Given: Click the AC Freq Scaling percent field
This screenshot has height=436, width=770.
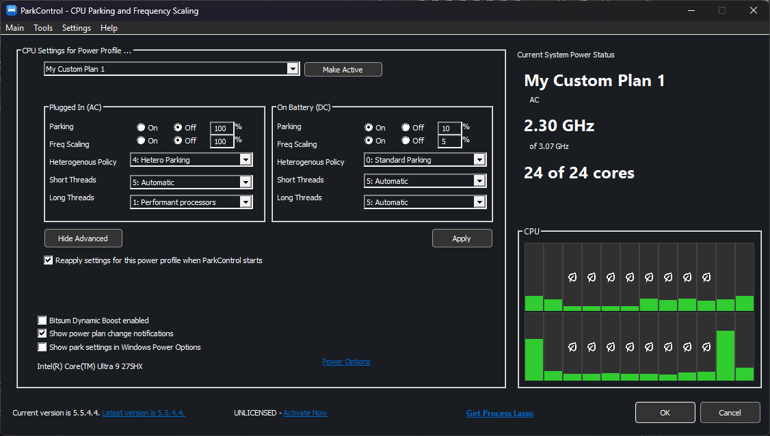Looking at the screenshot, I should 222,141.
